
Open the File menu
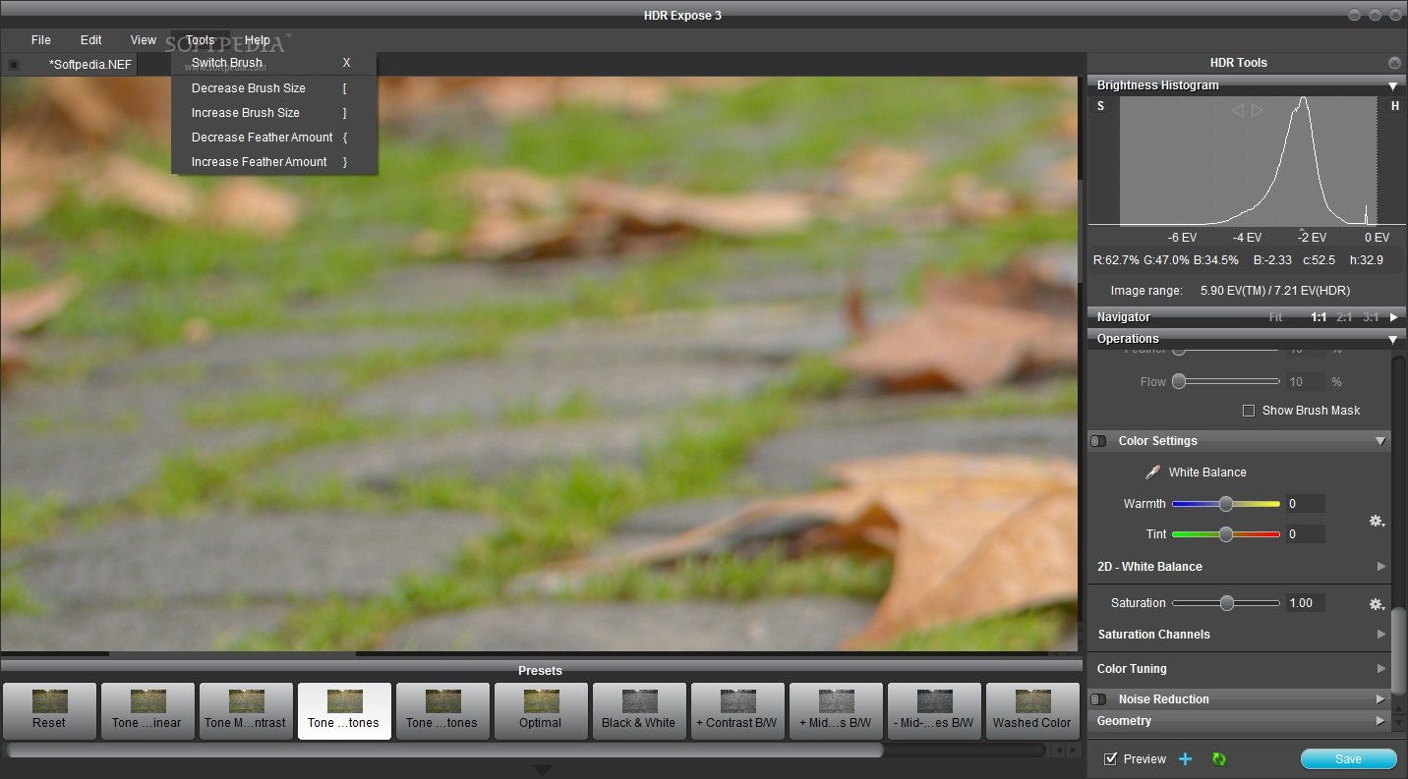tap(41, 40)
